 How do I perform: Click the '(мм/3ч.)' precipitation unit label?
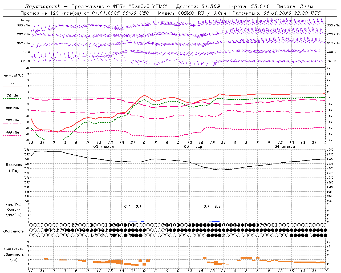pyautogui.click(x=14, y=204)
